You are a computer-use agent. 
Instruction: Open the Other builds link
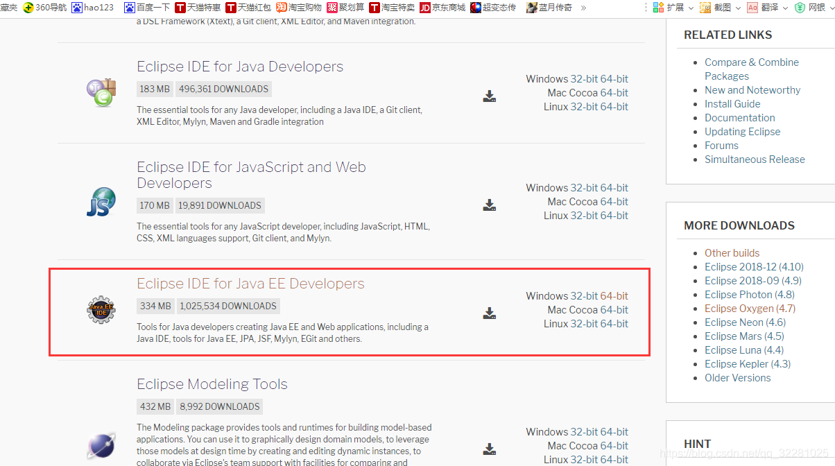click(732, 253)
